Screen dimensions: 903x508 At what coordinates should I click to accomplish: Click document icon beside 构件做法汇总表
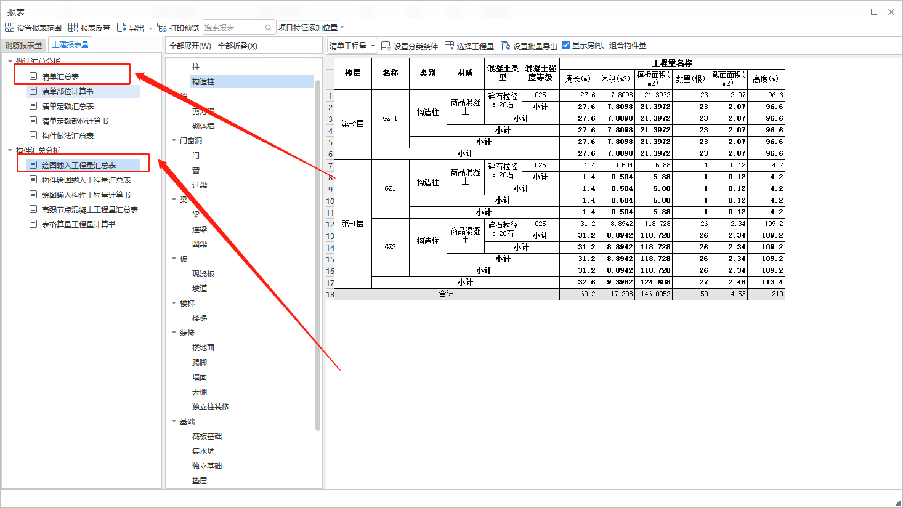[33, 135]
